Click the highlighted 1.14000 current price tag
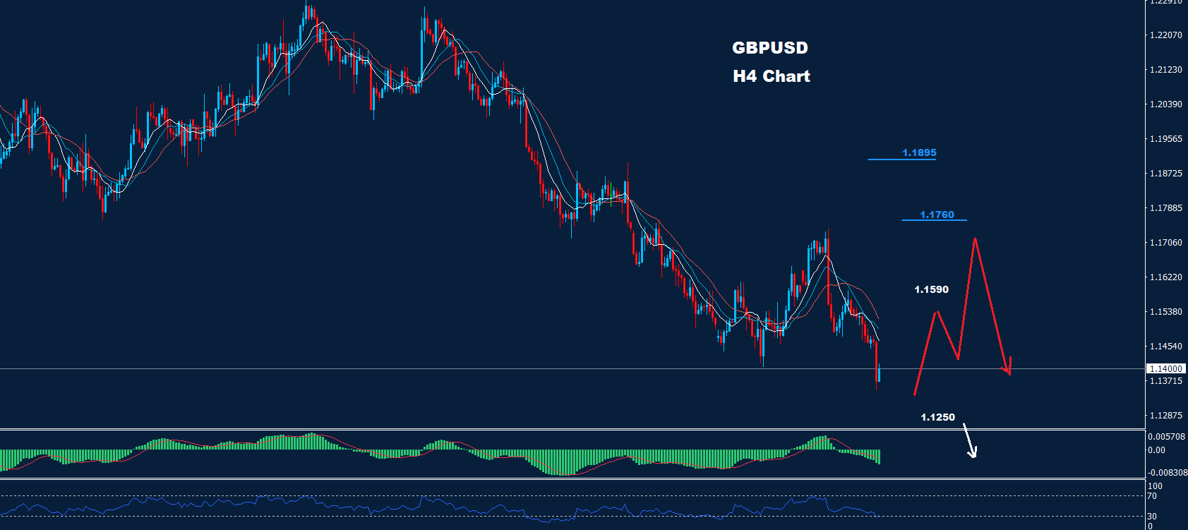The width and height of the screenshot is (1188, 530). click(1165, 368)
